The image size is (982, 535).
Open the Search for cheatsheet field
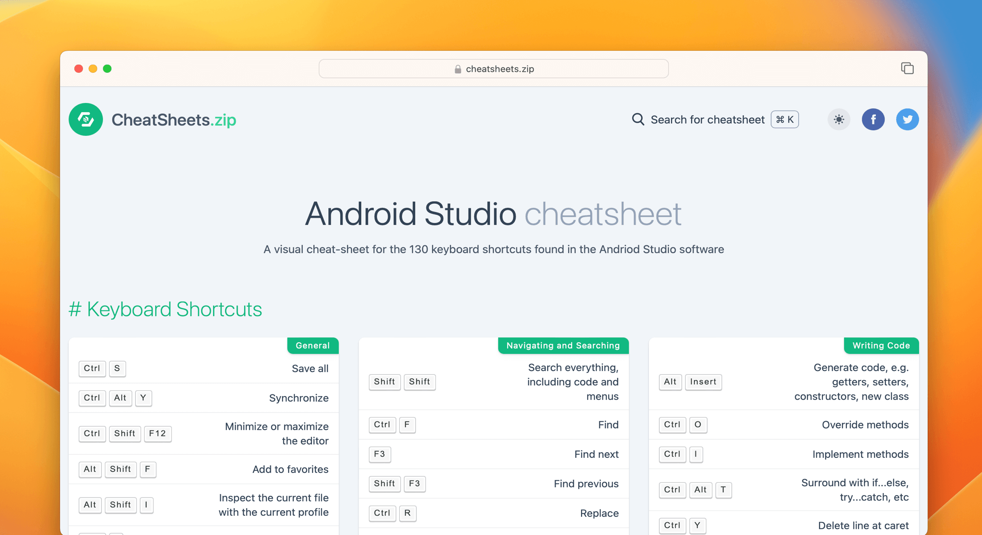click(x=707, y=120)
